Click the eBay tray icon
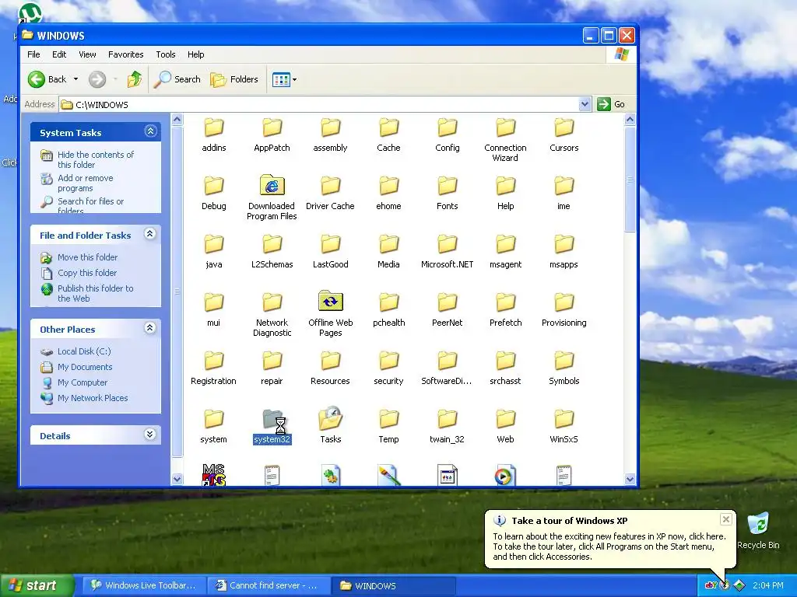 (711, 585)
